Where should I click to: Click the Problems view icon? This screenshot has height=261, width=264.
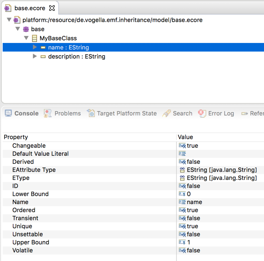pos(48,113)
